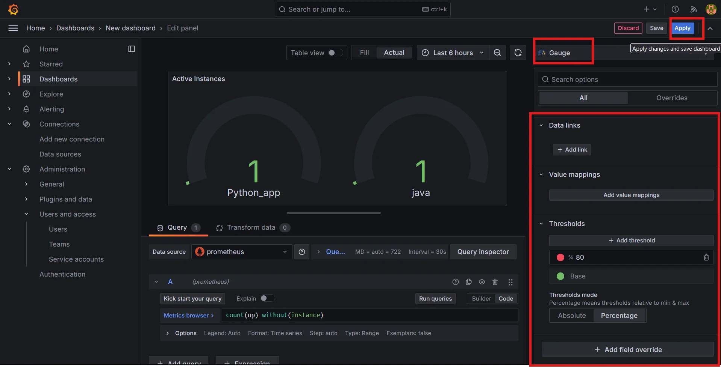This screenshot has width=721, height=367.
Task: Delete query A with trash icon
Action: [495, 282]
